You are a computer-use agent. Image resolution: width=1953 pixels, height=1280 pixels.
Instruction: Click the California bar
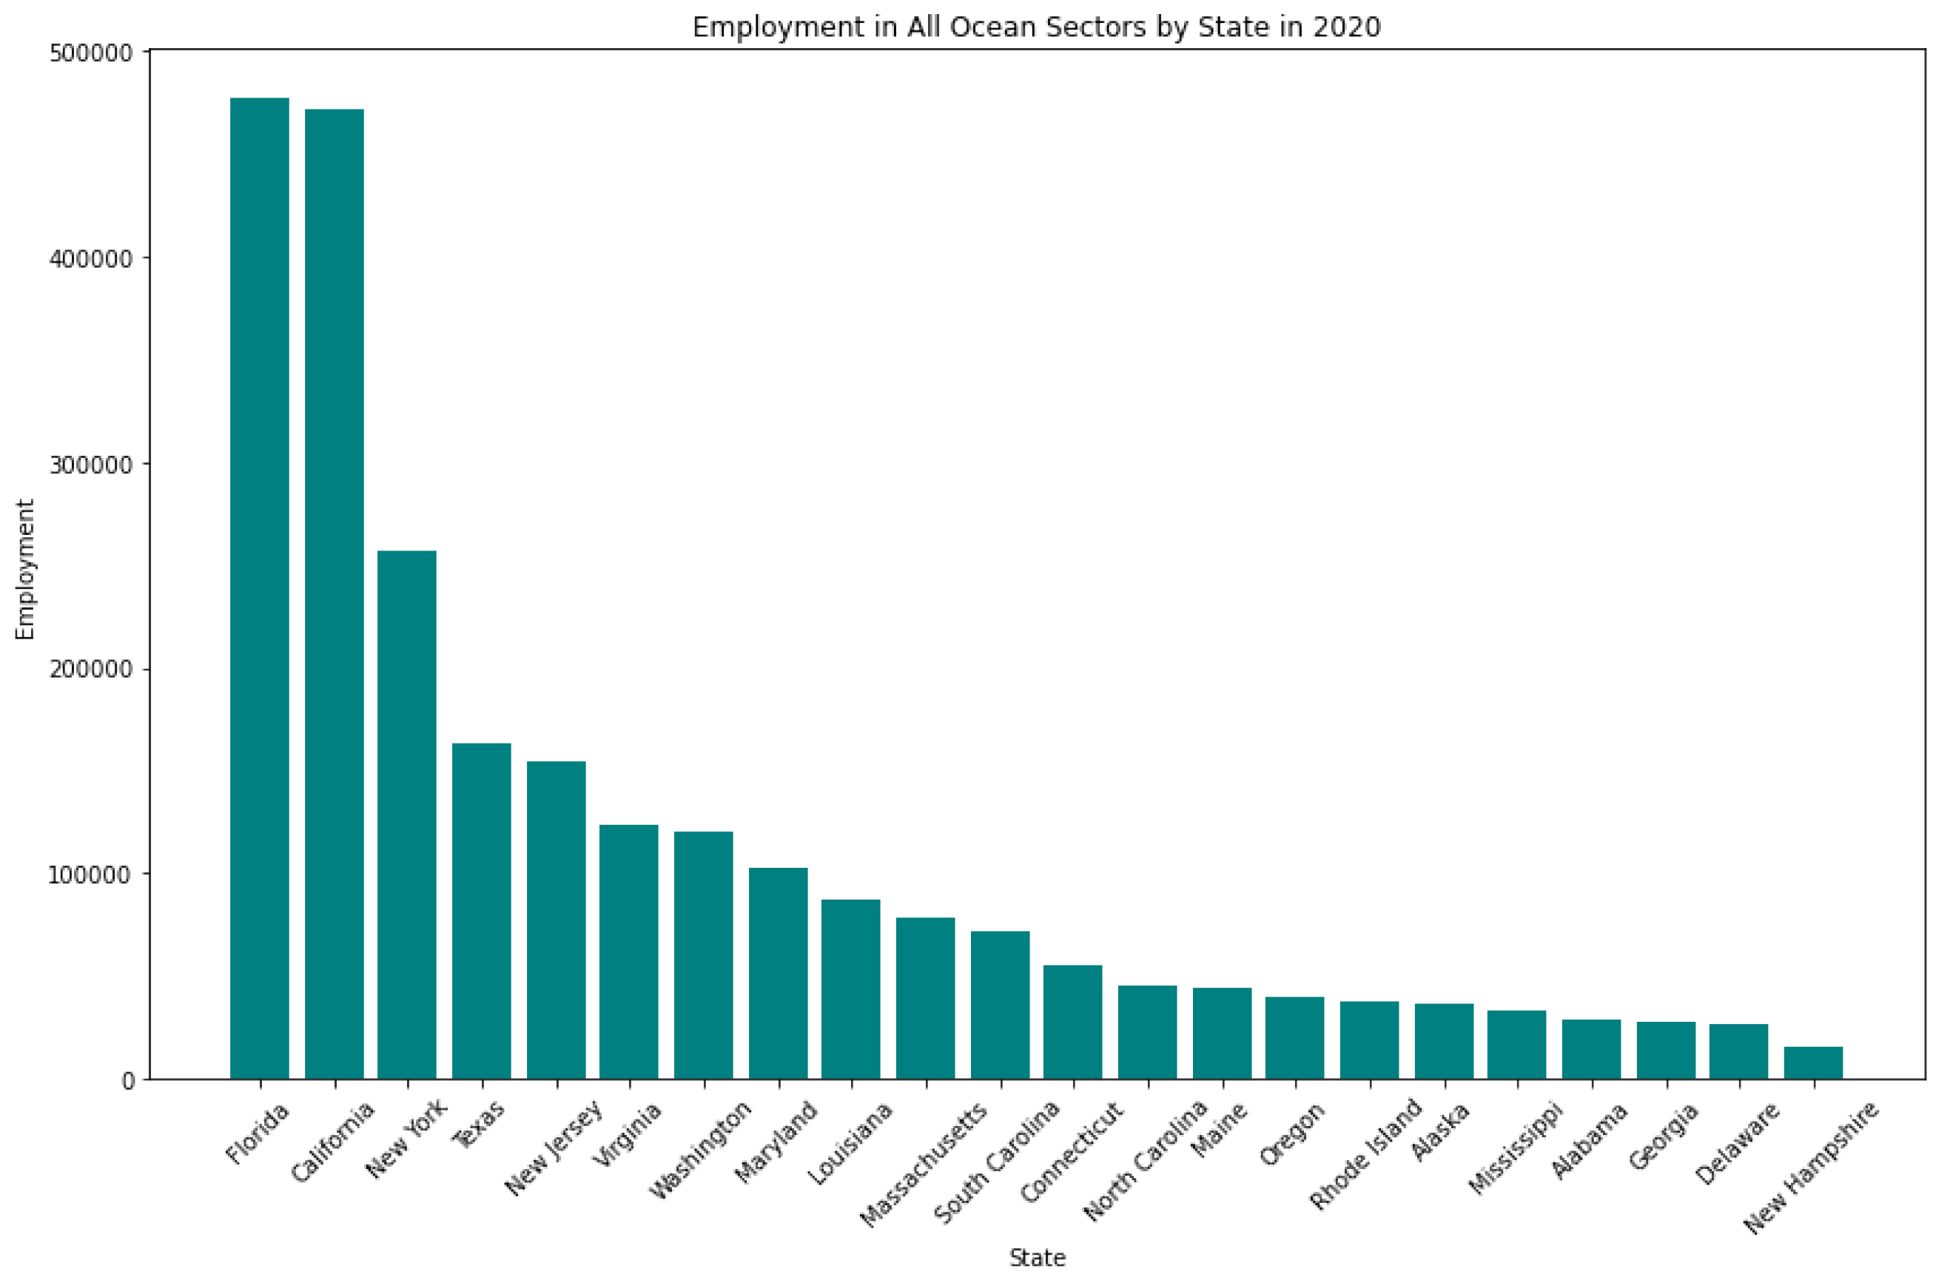pos(334,593)
